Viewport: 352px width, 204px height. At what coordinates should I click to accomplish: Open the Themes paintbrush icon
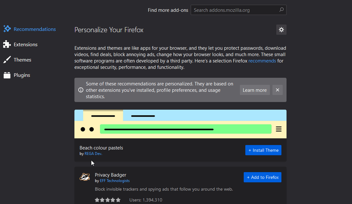coord(7,60)
